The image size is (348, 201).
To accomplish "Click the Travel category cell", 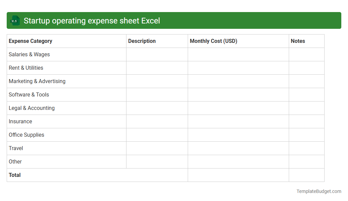I will [16, 148].
